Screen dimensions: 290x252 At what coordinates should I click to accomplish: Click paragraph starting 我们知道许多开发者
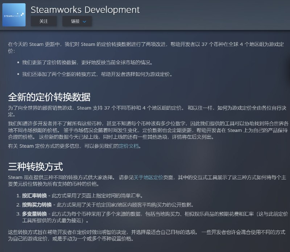click(148, 130)
